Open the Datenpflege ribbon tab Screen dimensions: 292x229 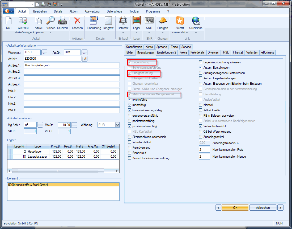tap(115, 11)
